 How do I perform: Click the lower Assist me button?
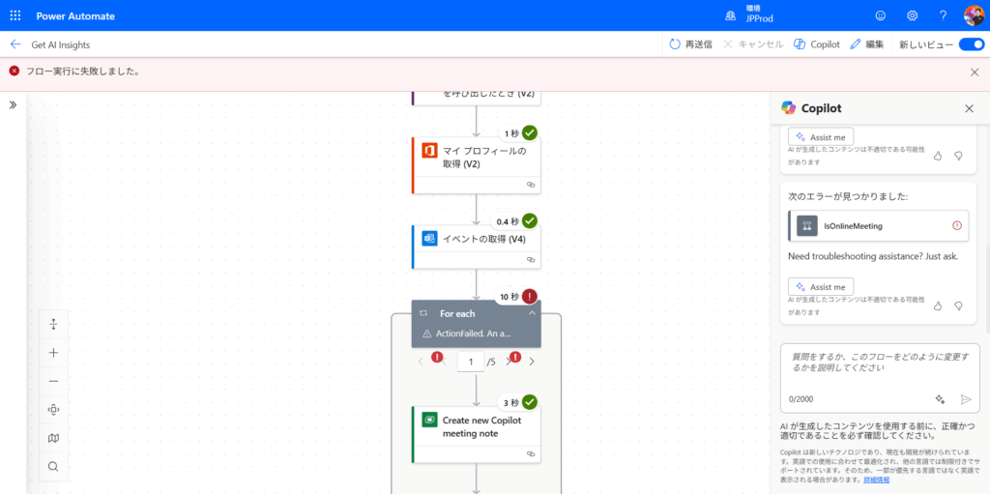coord(821,287)
